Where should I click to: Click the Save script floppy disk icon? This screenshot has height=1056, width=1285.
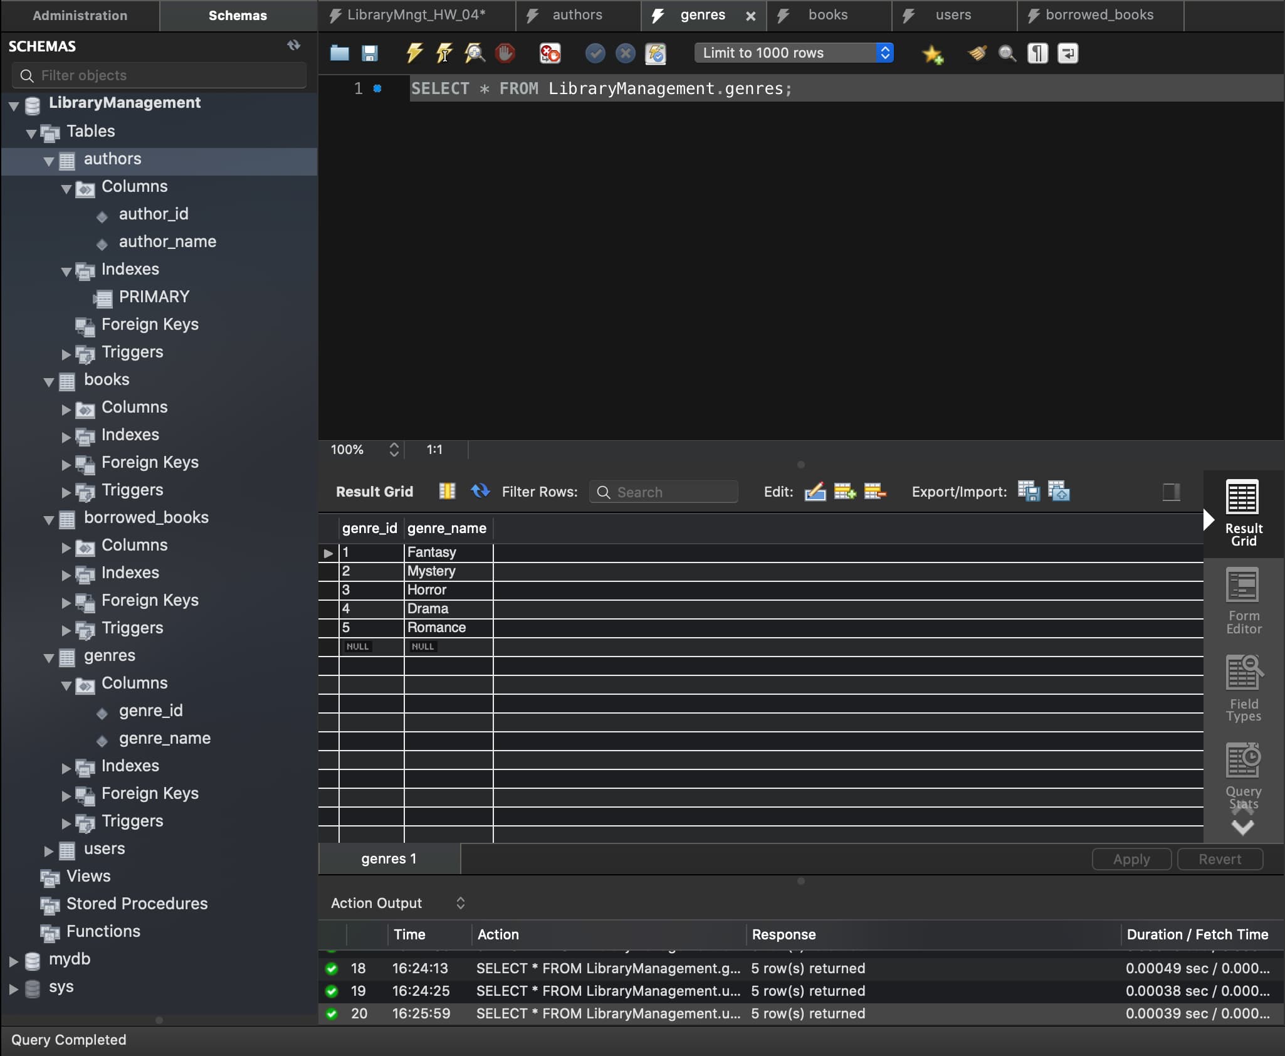pos(370,53)
